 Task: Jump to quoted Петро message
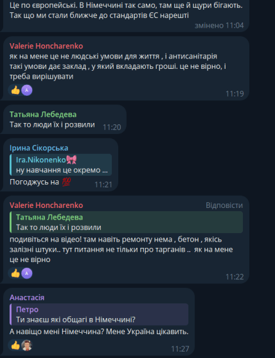click(99, 314)
